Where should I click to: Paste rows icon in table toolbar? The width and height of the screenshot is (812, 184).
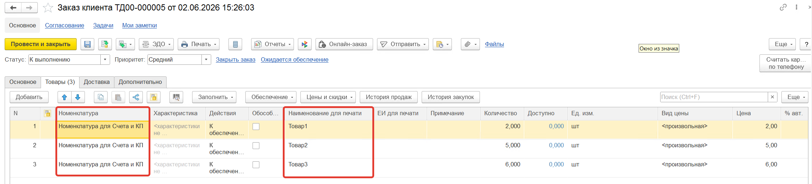click(118, 97)
